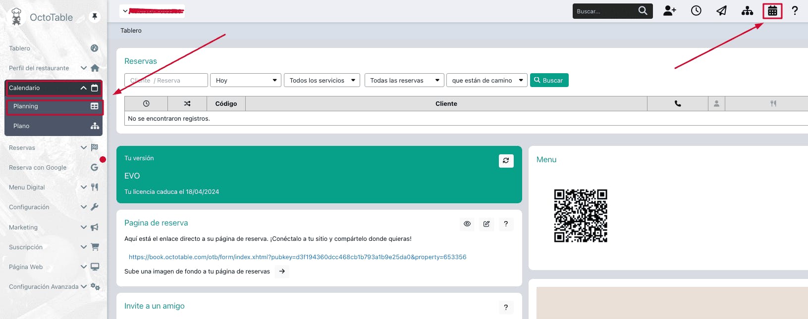Image resolution: width=808 pixels, height=319 pixels.
Task: Open the Hoy date dropdown
Action: tap(246, 80)
